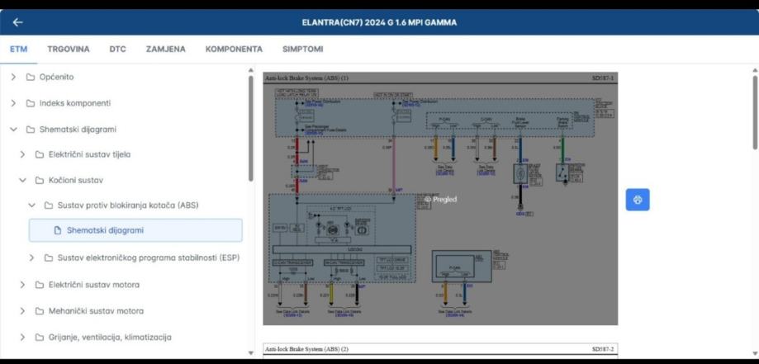Screen dimensions: 759x364
Task: Expand Sustav elektroničkog programa stabilnosti chevron
Action: coord(32,258)
